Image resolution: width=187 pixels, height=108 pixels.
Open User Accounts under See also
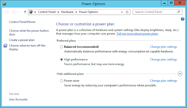click(18, 100)
